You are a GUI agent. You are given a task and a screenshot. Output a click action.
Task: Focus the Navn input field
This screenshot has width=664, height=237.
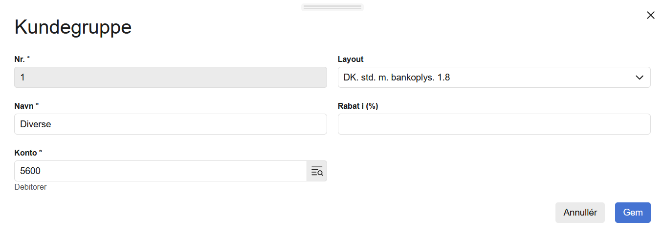[x=170, y=124]
